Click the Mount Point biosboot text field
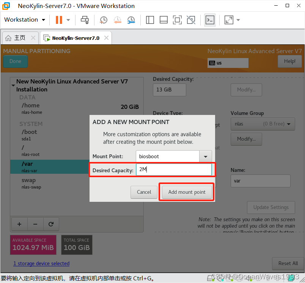This screenshot has width=305, height=283. [x=168, y=156]
